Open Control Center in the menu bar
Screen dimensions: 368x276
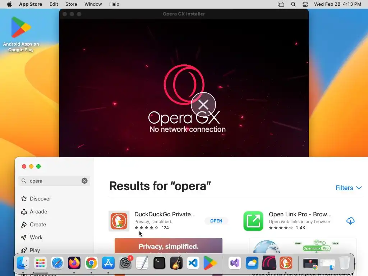click(305, 4)
